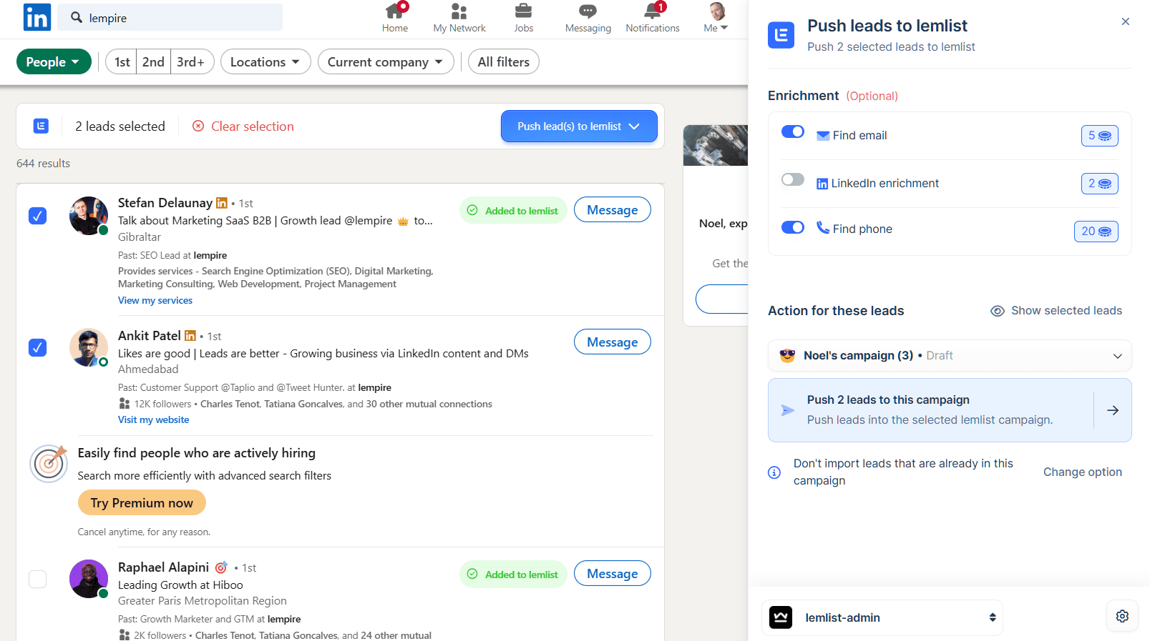This screenshot has width=1150, height=641.
Task: Close the Push leads to lemlist panel
Action: (1126, 21)
